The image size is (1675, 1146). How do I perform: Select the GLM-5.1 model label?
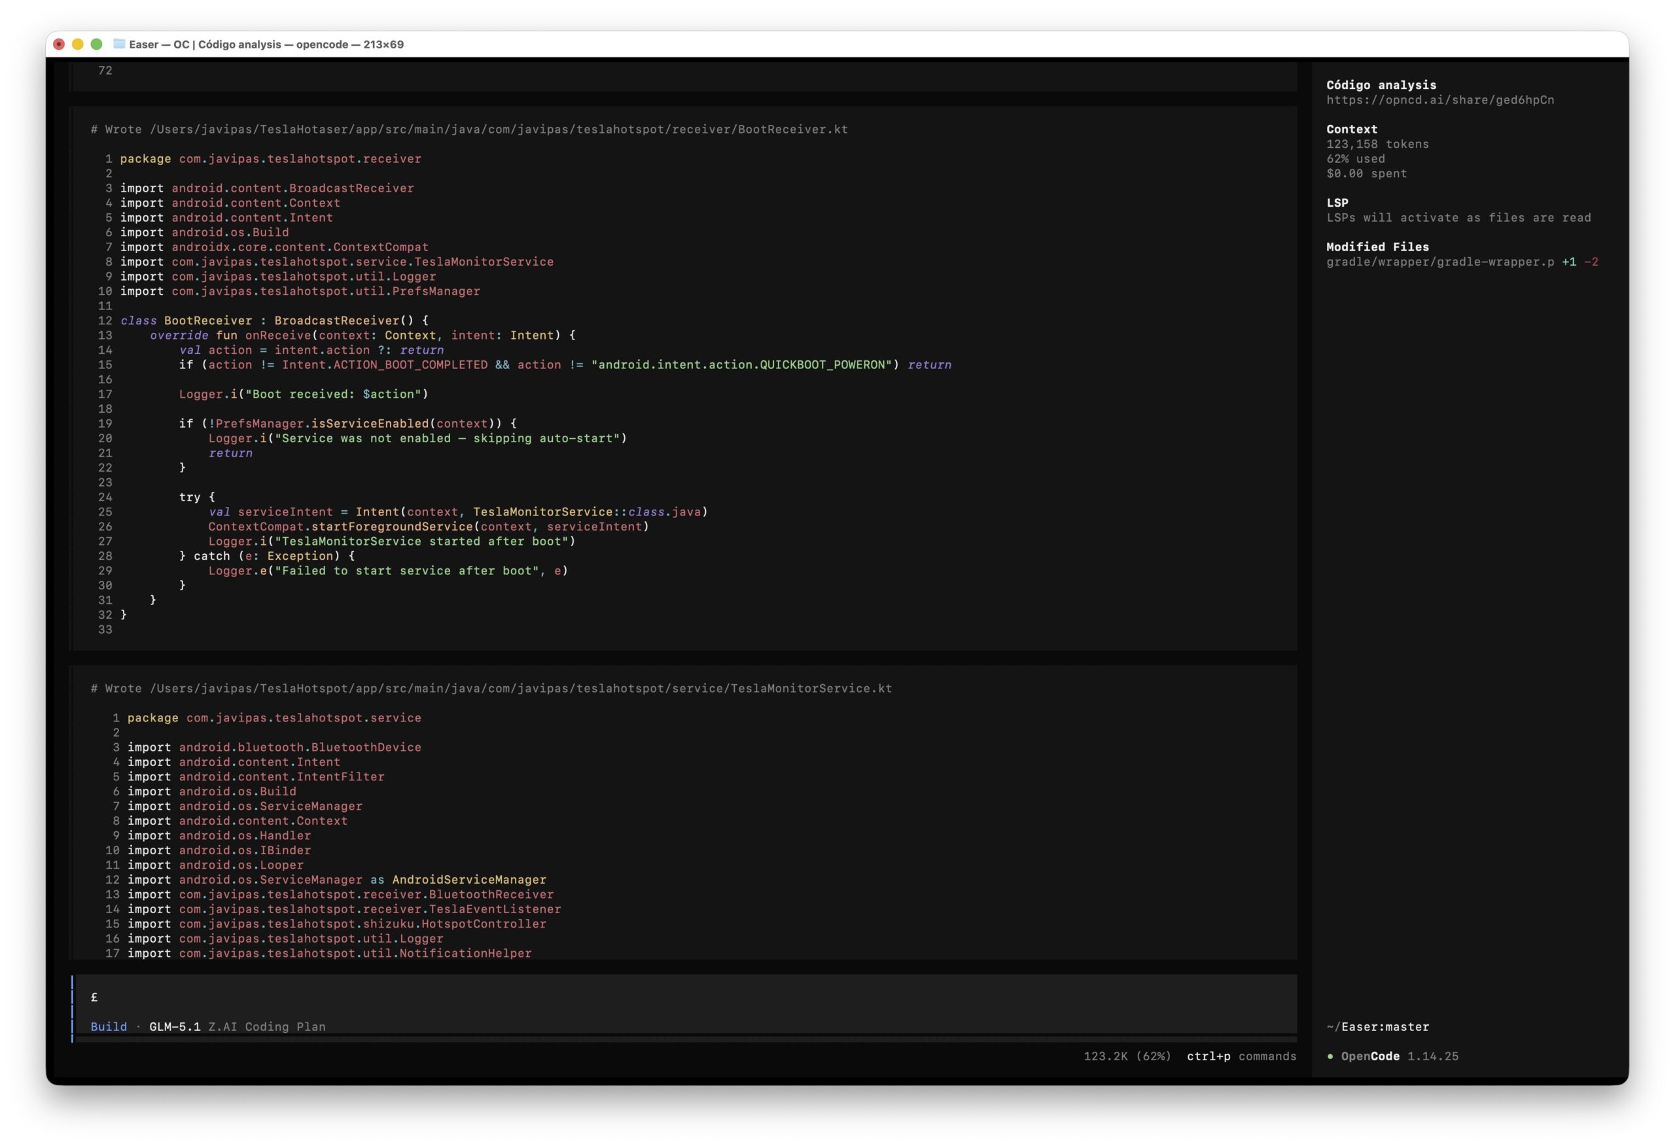point(175,1026)
